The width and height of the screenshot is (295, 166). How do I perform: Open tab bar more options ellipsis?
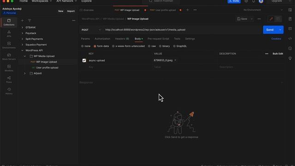pyautogui.click(x=195, y=10)
